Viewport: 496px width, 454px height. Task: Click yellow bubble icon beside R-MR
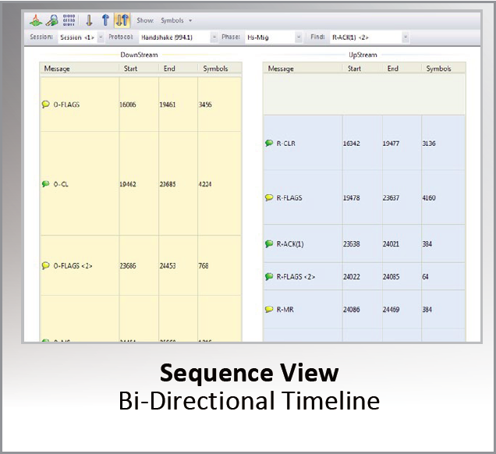[269, 309]
